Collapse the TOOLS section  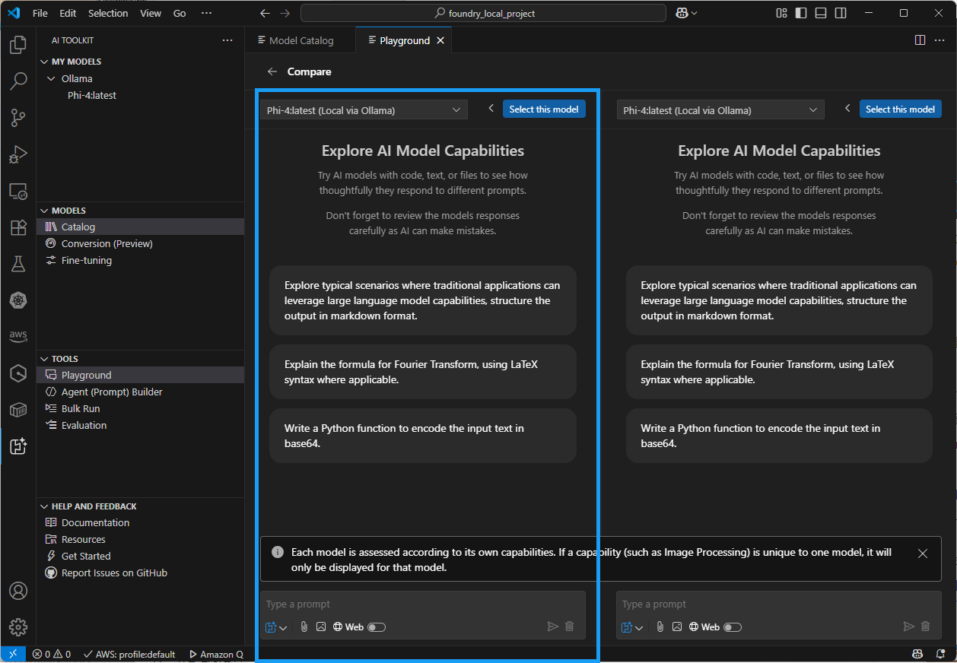pyautogui.click(x=44, y=359)
